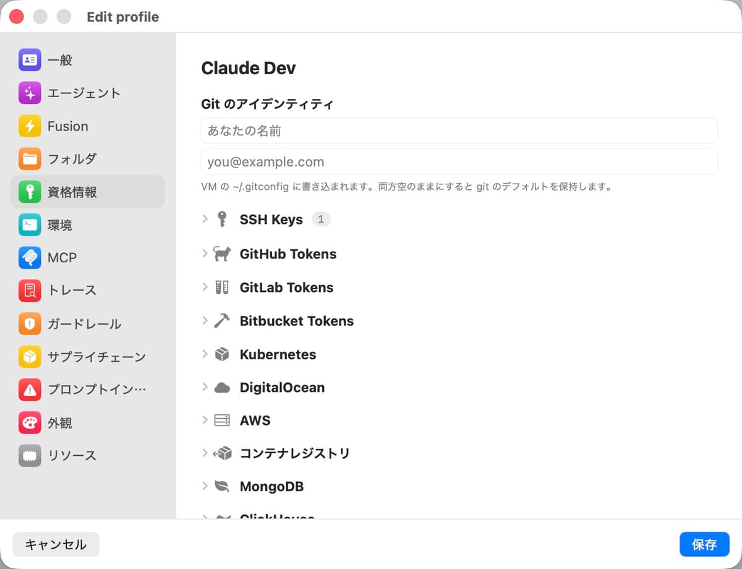Viewport: 742px width, 569px height.
Task: Click the GitHub Tokens cat icon
Action: pyautogui.click(x=222, y=254)
